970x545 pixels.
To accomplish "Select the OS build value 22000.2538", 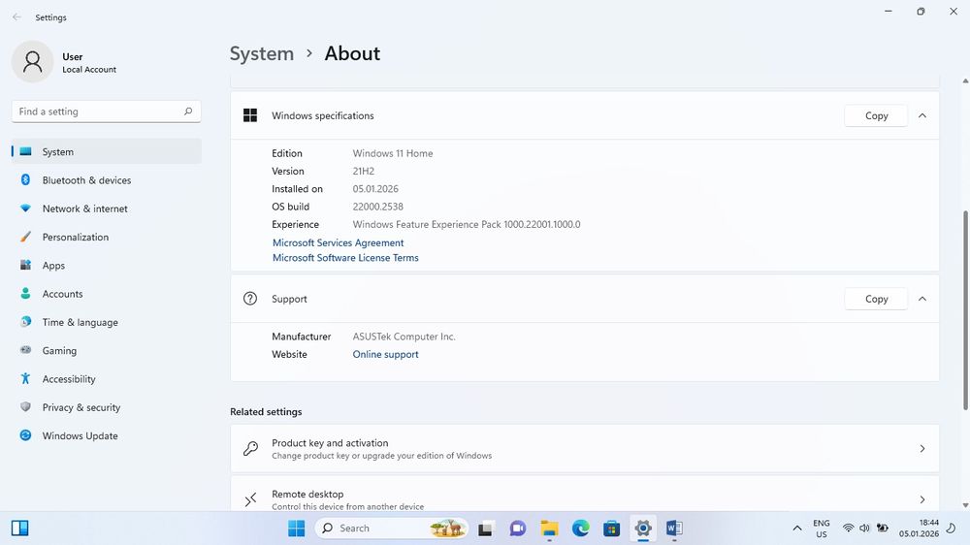I will 377,207.
